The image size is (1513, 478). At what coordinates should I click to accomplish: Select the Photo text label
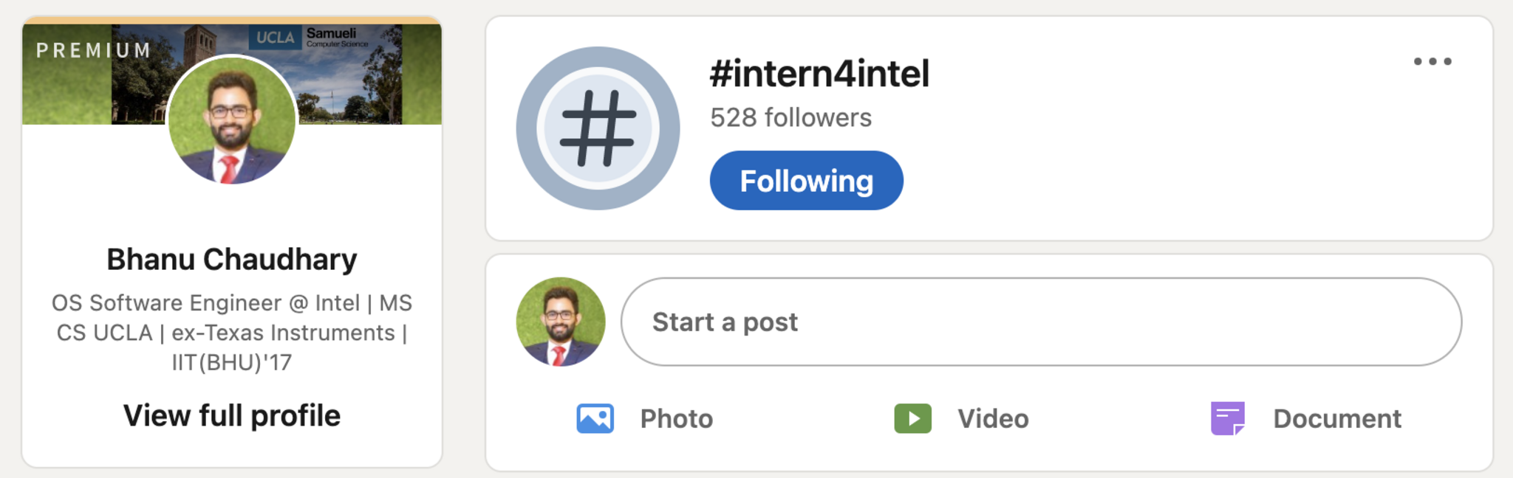point(676,418)
